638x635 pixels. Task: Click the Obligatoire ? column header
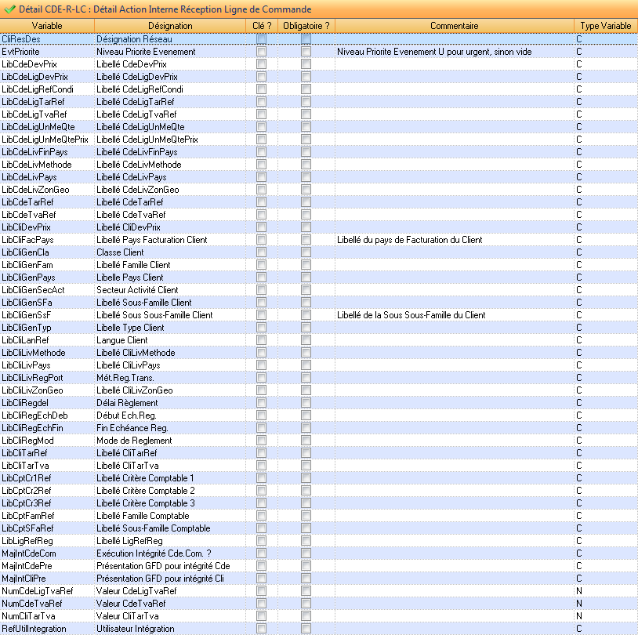pos(306,26)
